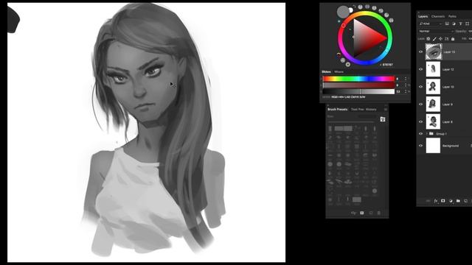This screenshot has width=472, height=265.
Task: Pick the gray foreground color circle
Action: coord(342,12)
